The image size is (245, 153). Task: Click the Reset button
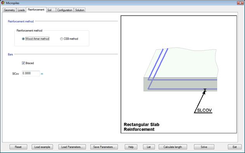[x=18, y=147]
